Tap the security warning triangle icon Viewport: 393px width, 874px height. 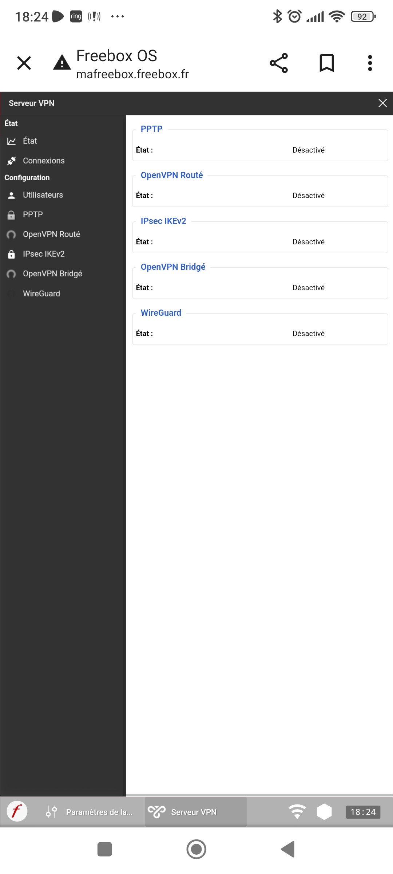62,63
